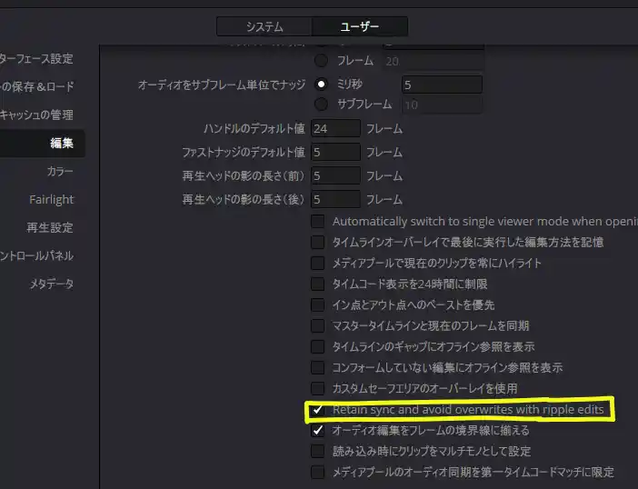
Task: Check 読み込み時にクリップをマルチモノとして設定
Action: (x=317, y=451)
